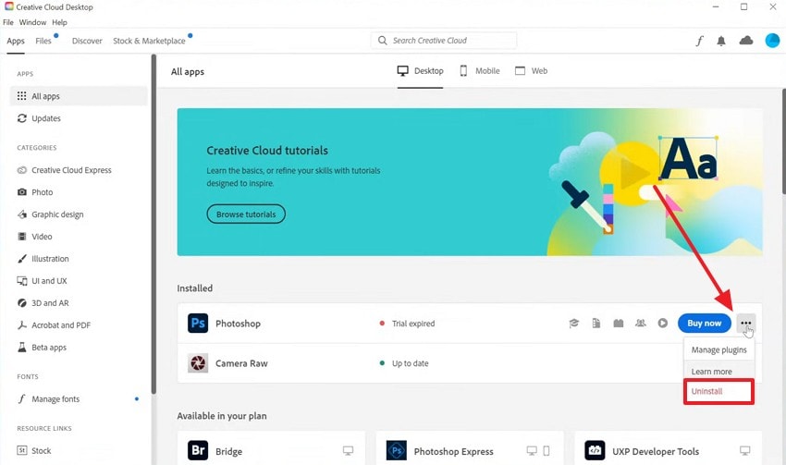Click the Trial expired status text

point(413,324)
